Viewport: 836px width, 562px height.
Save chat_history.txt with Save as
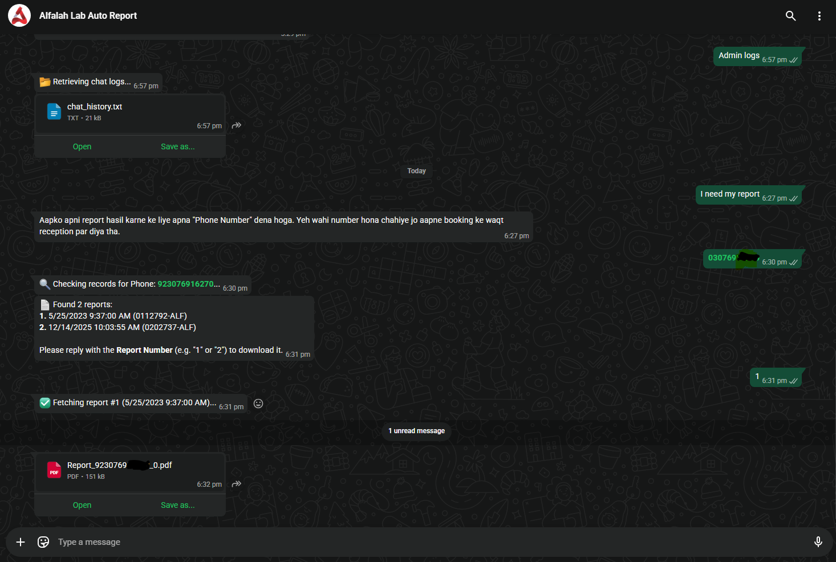coord(177,146)
